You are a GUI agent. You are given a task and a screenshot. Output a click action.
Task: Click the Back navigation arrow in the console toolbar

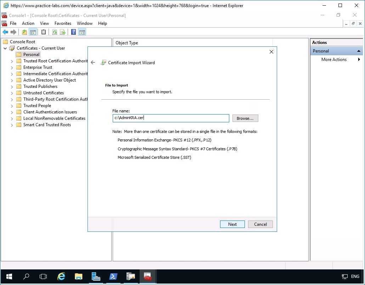coord(5,32)
